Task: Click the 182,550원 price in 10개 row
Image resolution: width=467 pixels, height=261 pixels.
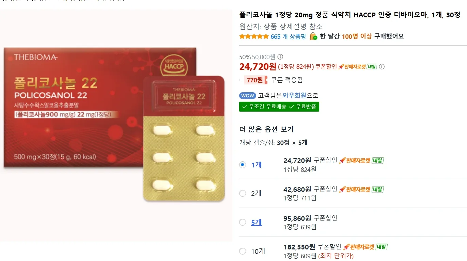Action: 299,247
